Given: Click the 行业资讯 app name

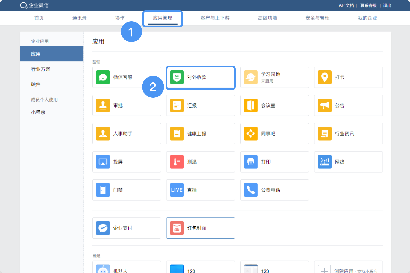Looking at the screenshot, I should pos(344,133).
